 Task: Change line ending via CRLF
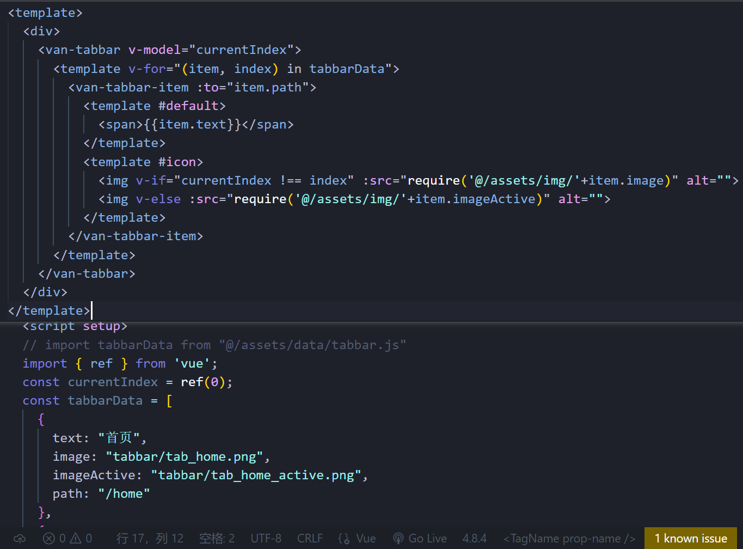[310, 539]
